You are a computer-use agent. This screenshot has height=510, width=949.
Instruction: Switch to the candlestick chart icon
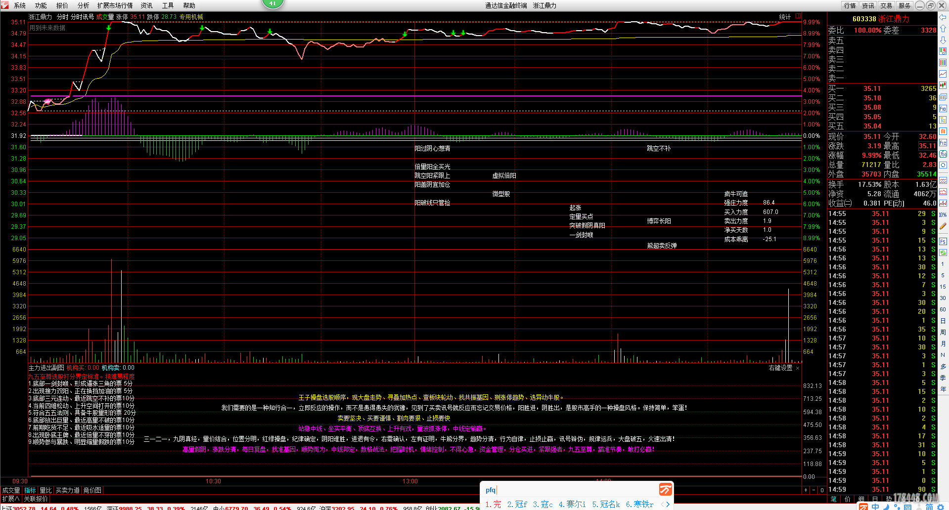(943, 85)
